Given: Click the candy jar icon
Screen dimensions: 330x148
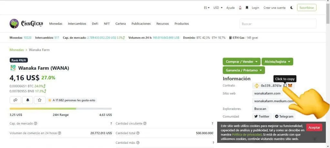Looking at the screenshot, I should pyautogui.click(x=240, y=8).
